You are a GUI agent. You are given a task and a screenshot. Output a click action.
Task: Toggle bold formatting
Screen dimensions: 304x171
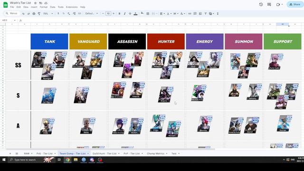pos(119,14)
